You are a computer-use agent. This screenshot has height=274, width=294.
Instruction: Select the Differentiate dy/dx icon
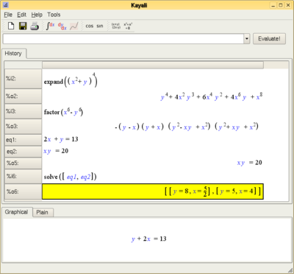coord(62,26)
